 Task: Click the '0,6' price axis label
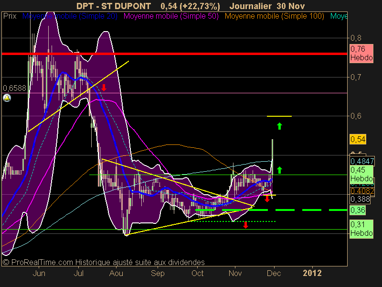[x=356, y=116]
